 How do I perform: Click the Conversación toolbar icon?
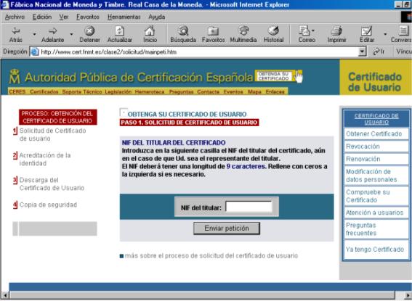[x=403, y=30]
